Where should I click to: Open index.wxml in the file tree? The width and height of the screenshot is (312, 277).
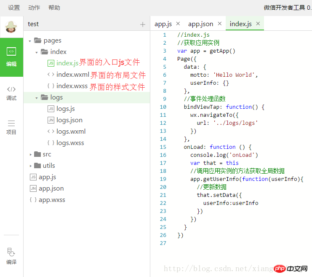point(73,75)
